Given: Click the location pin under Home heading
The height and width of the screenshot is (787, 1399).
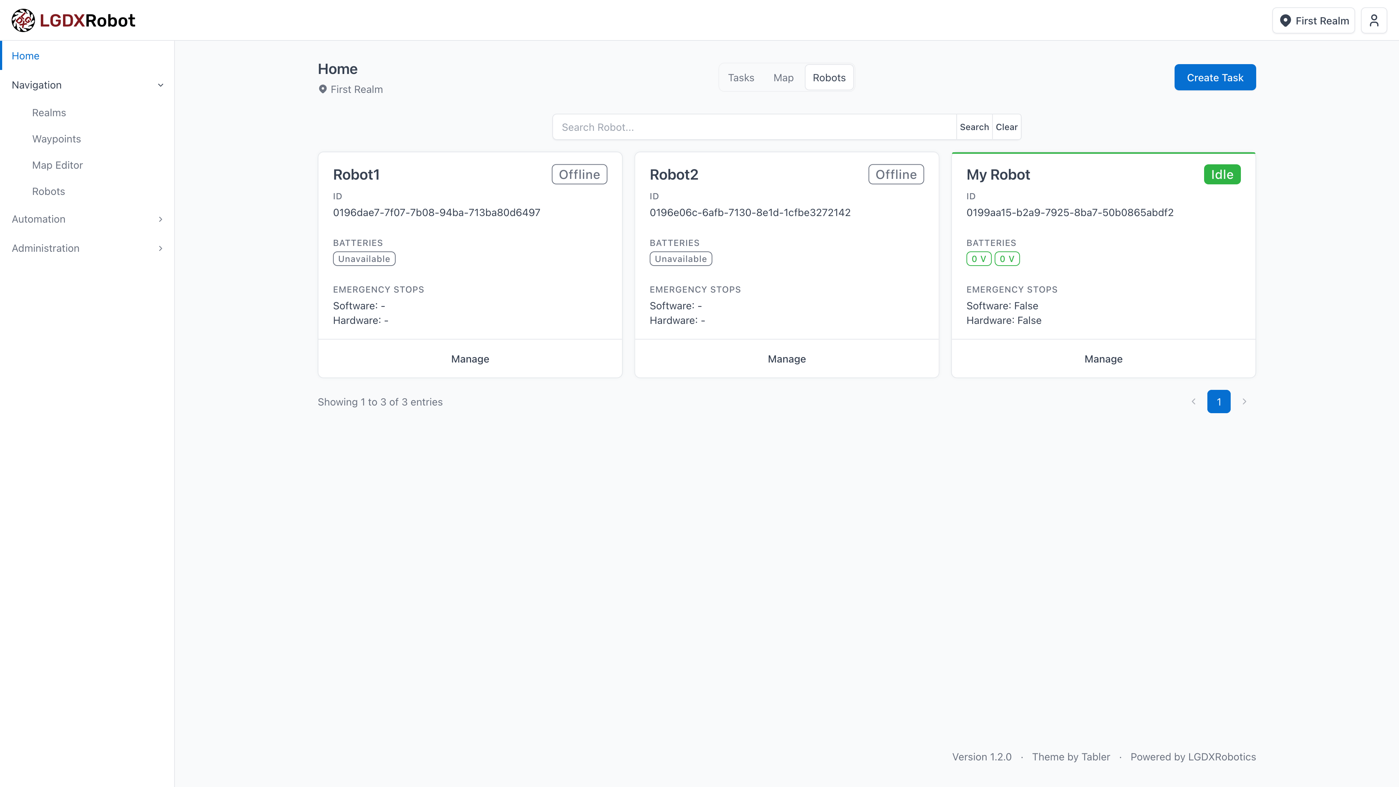Looking at the screenshot, I should point(322,89).
